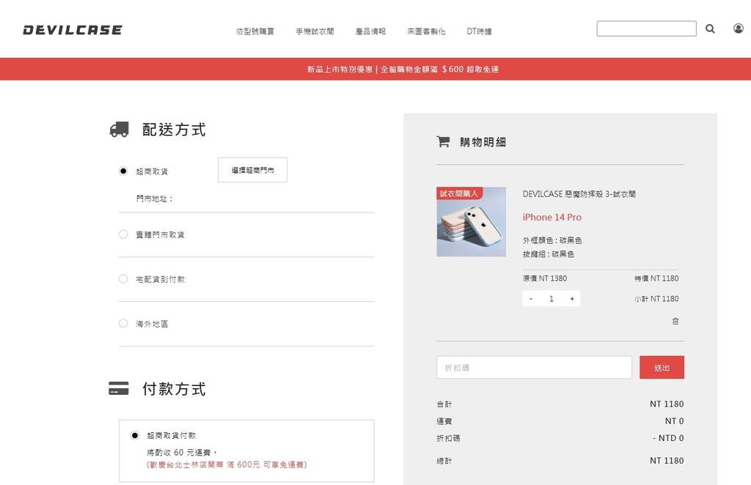Click the red 送出 button

click(x=662, y=367)
